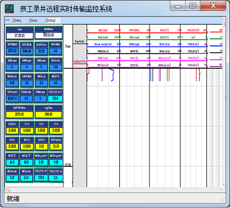Click the HKLA ton value box

point(56,67)
